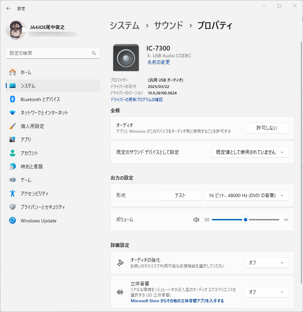Click the driver date 2025/03/22
Screen dimensions: 303x312
coord(158,87)
